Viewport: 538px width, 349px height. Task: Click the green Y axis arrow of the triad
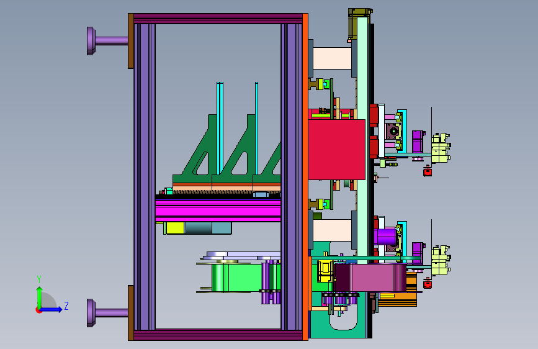40,297
